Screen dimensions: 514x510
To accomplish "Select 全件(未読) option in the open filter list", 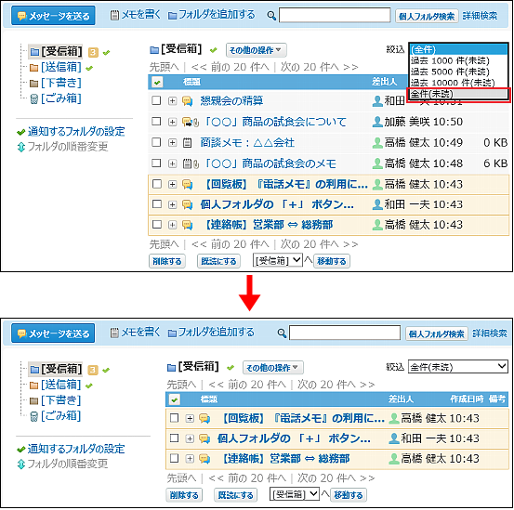I will coord(457,94).
